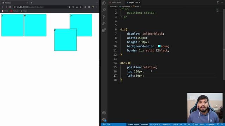Click the feedback icon in status bar
This screenshot has height=126, width=225.
(218, 125)
